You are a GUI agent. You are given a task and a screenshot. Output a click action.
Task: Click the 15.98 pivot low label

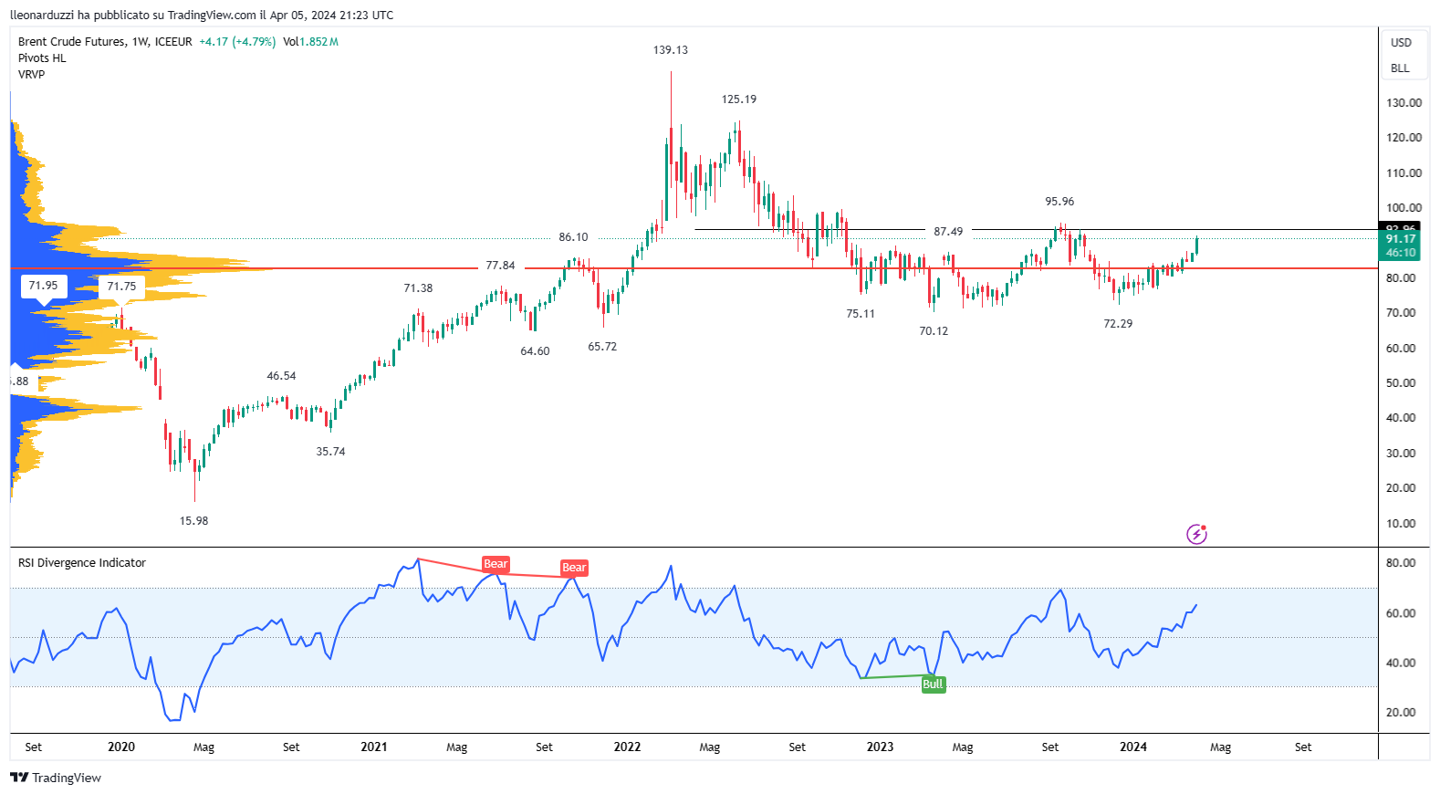point(193,521)
